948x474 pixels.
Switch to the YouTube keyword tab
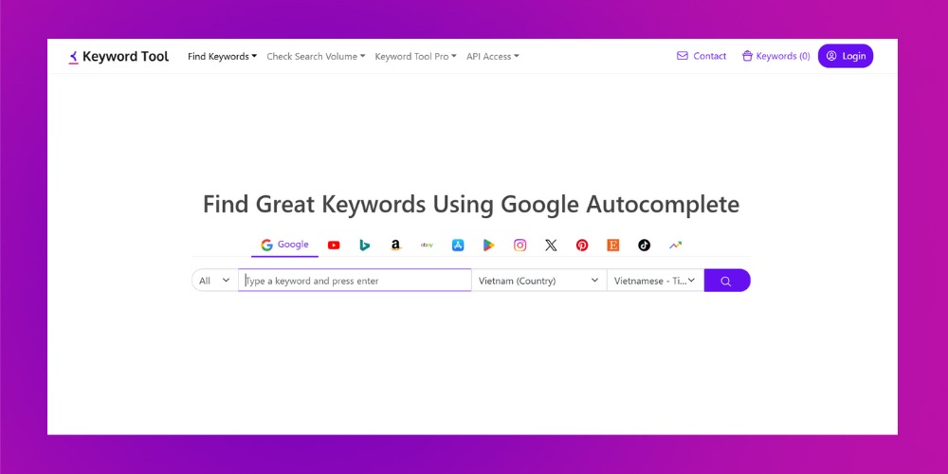tap(334, 245)
